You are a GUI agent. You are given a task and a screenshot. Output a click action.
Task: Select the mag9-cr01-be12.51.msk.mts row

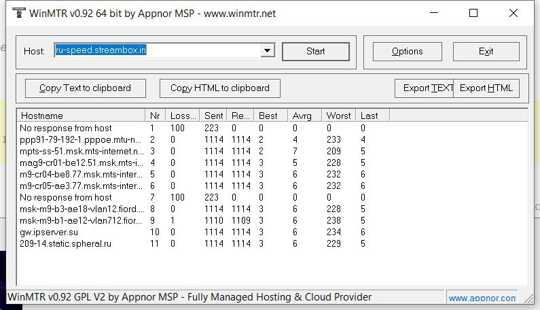click(x=203, y=162)
